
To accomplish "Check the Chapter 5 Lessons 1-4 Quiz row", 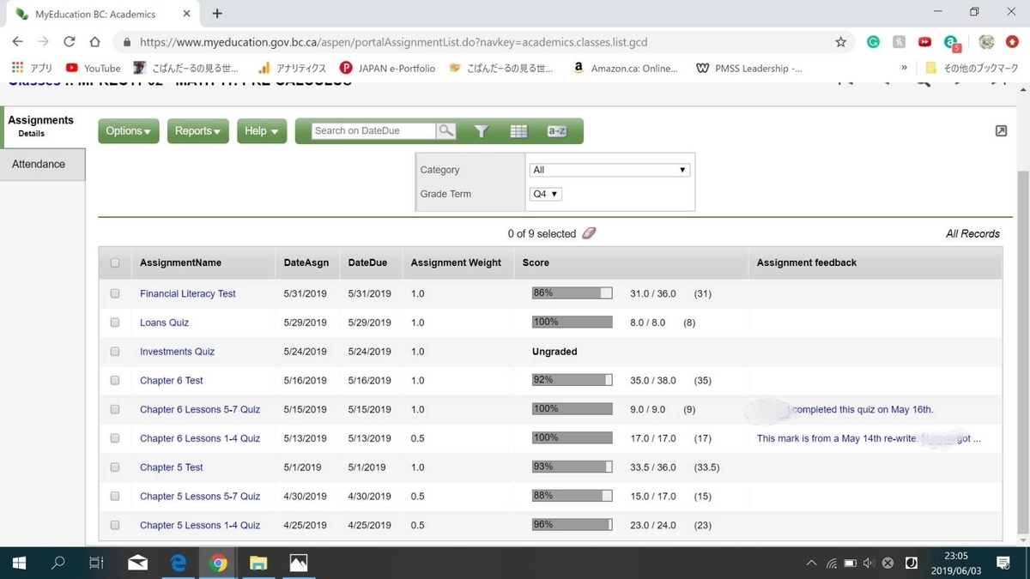I will (x=115, y=525).
